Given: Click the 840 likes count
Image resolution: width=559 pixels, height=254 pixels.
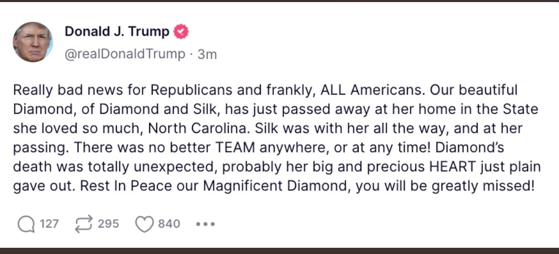Looking at the screenshot, I should (169, 224).
